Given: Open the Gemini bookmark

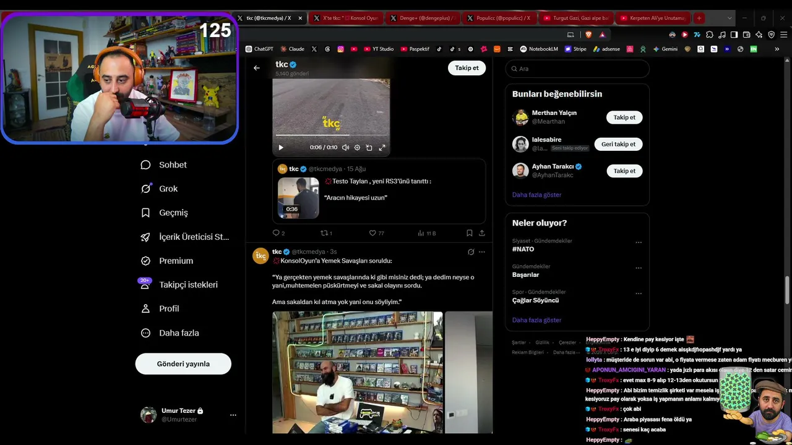Looking at the screenshot, I should click(665, 49).
